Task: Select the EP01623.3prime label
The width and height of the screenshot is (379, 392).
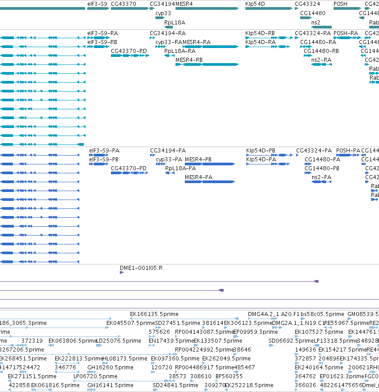Action: click(342, 376)
